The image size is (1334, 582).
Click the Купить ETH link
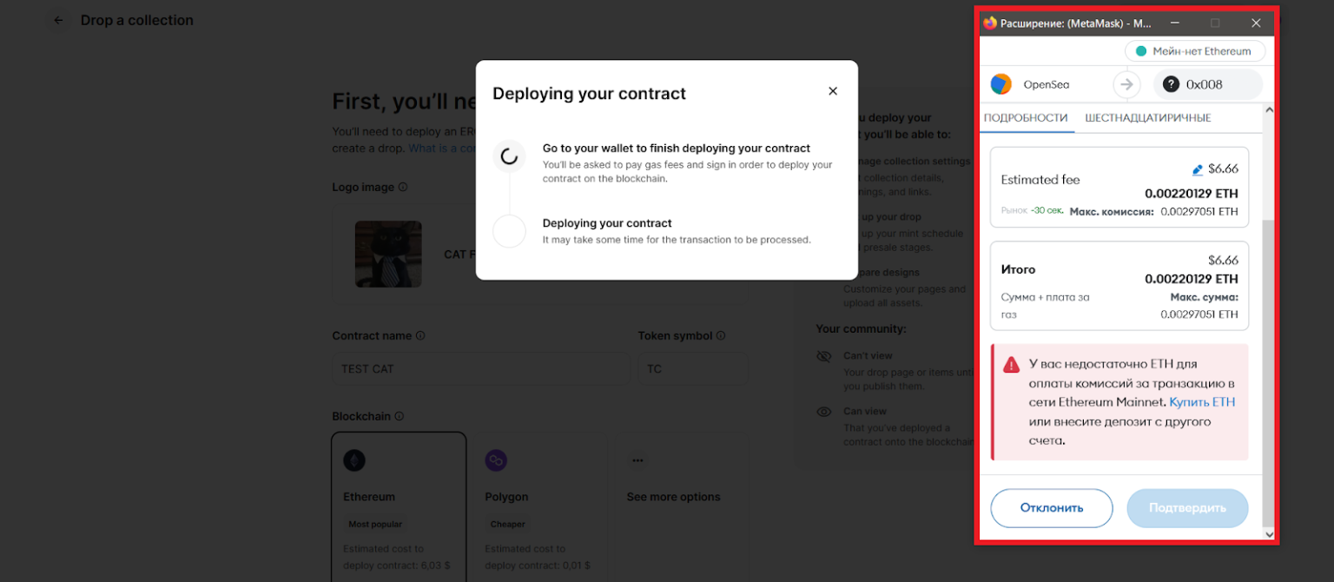[1201, 402]
